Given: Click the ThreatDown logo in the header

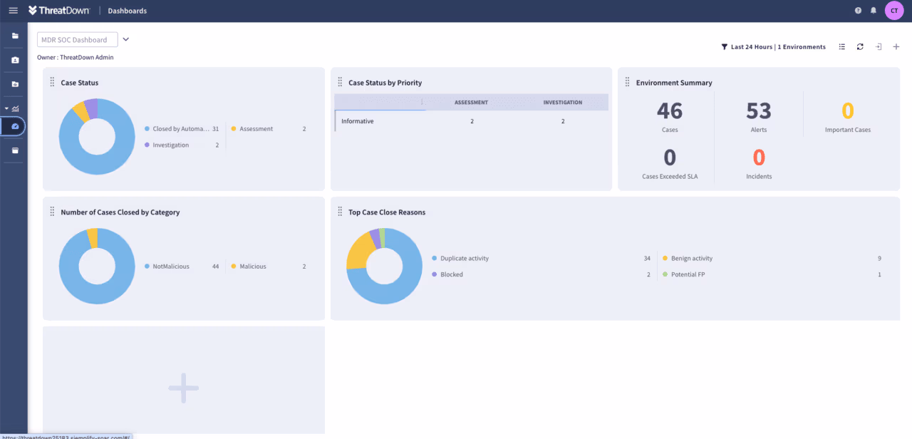Looking at the screenshot, I should 59,10.
